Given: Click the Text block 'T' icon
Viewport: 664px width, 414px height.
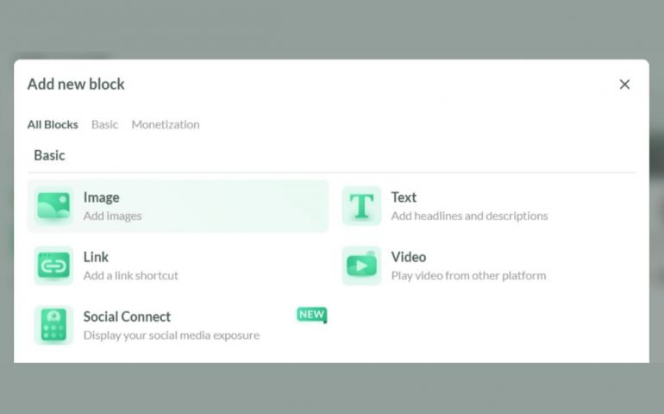Looking at the screenshot, I should (x=361, y=206).
